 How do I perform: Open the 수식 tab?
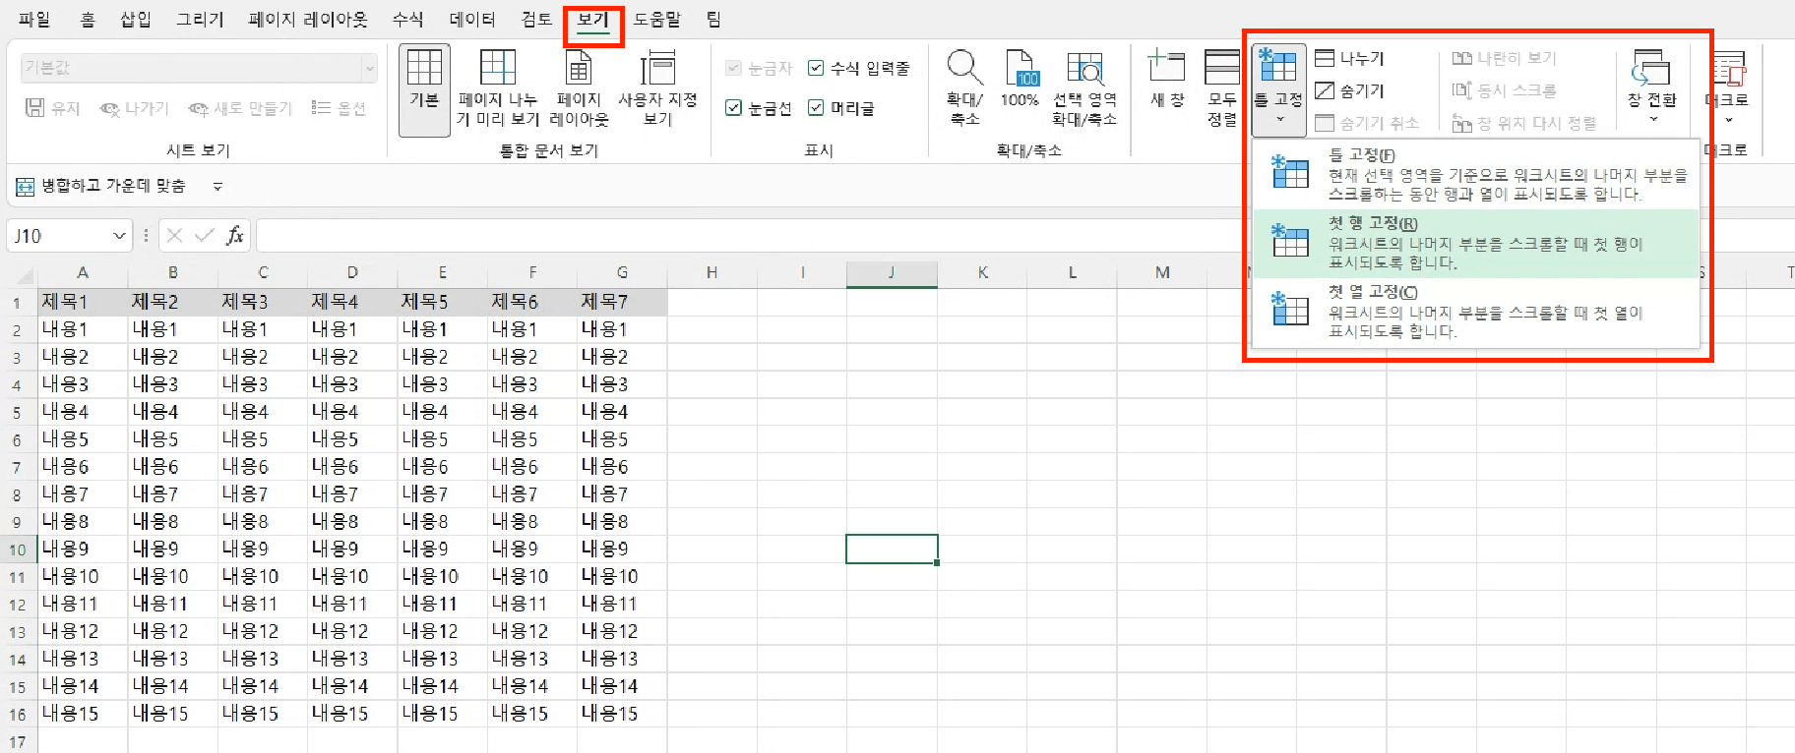point(407,20)
